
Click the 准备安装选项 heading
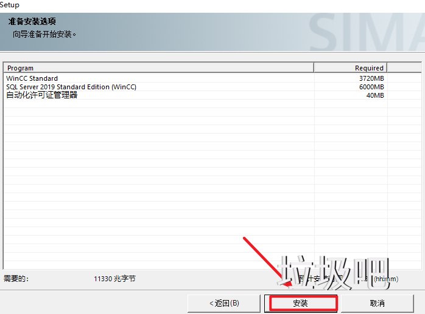click(x=32, y=22)
